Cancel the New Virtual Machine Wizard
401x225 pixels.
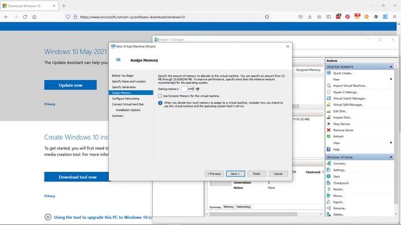pyautogui.click(x=278, y=174)
